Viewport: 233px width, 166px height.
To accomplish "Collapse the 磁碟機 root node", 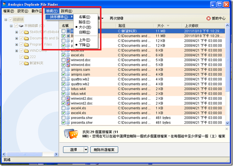I will tap(6, 19).
